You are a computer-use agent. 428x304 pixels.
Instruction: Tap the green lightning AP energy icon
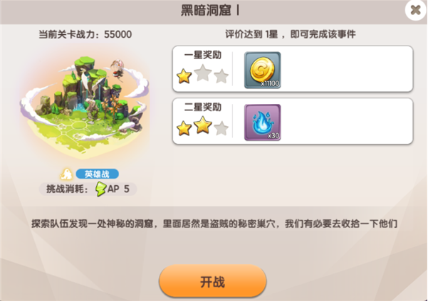point(100,189)
